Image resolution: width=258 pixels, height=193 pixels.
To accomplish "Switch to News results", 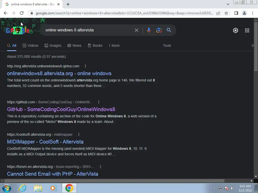I will tap(74, 46).
